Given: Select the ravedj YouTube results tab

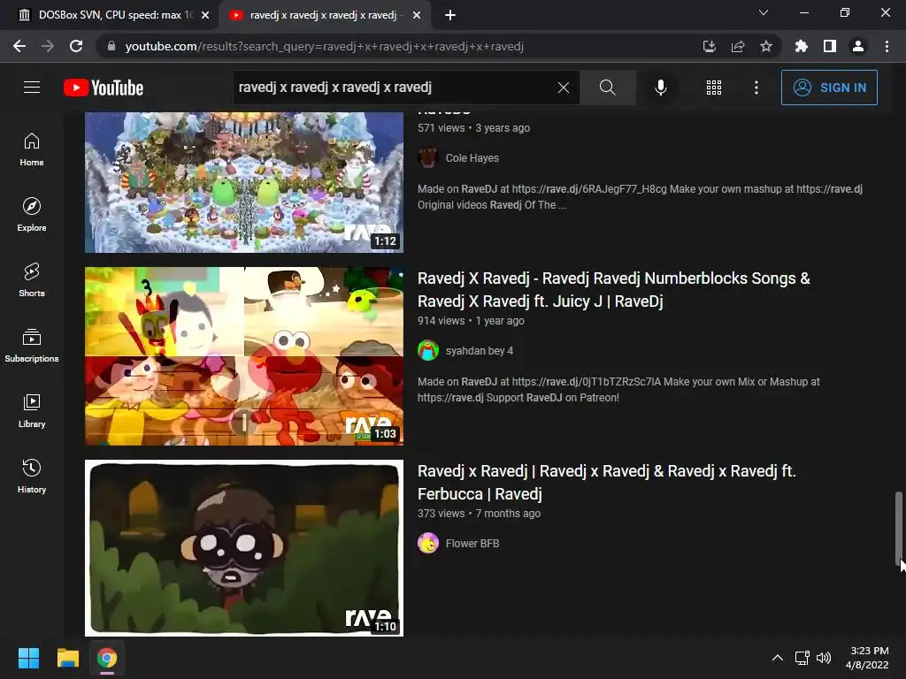Looking at the screenshot, I should pos(324,15).
